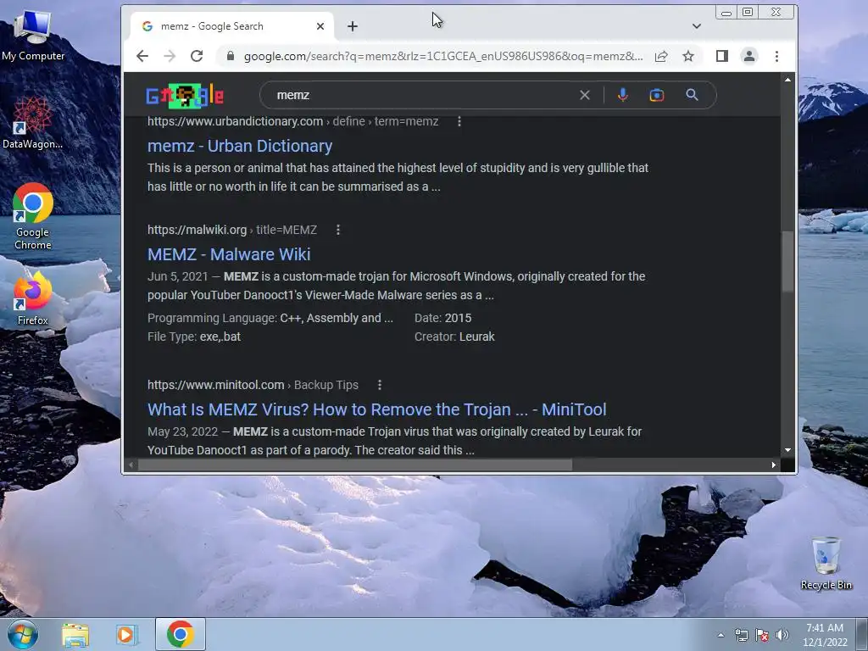Open the 'MEMZ - Malware Wiki' link

pyautogui.click(x=229, y=254)
